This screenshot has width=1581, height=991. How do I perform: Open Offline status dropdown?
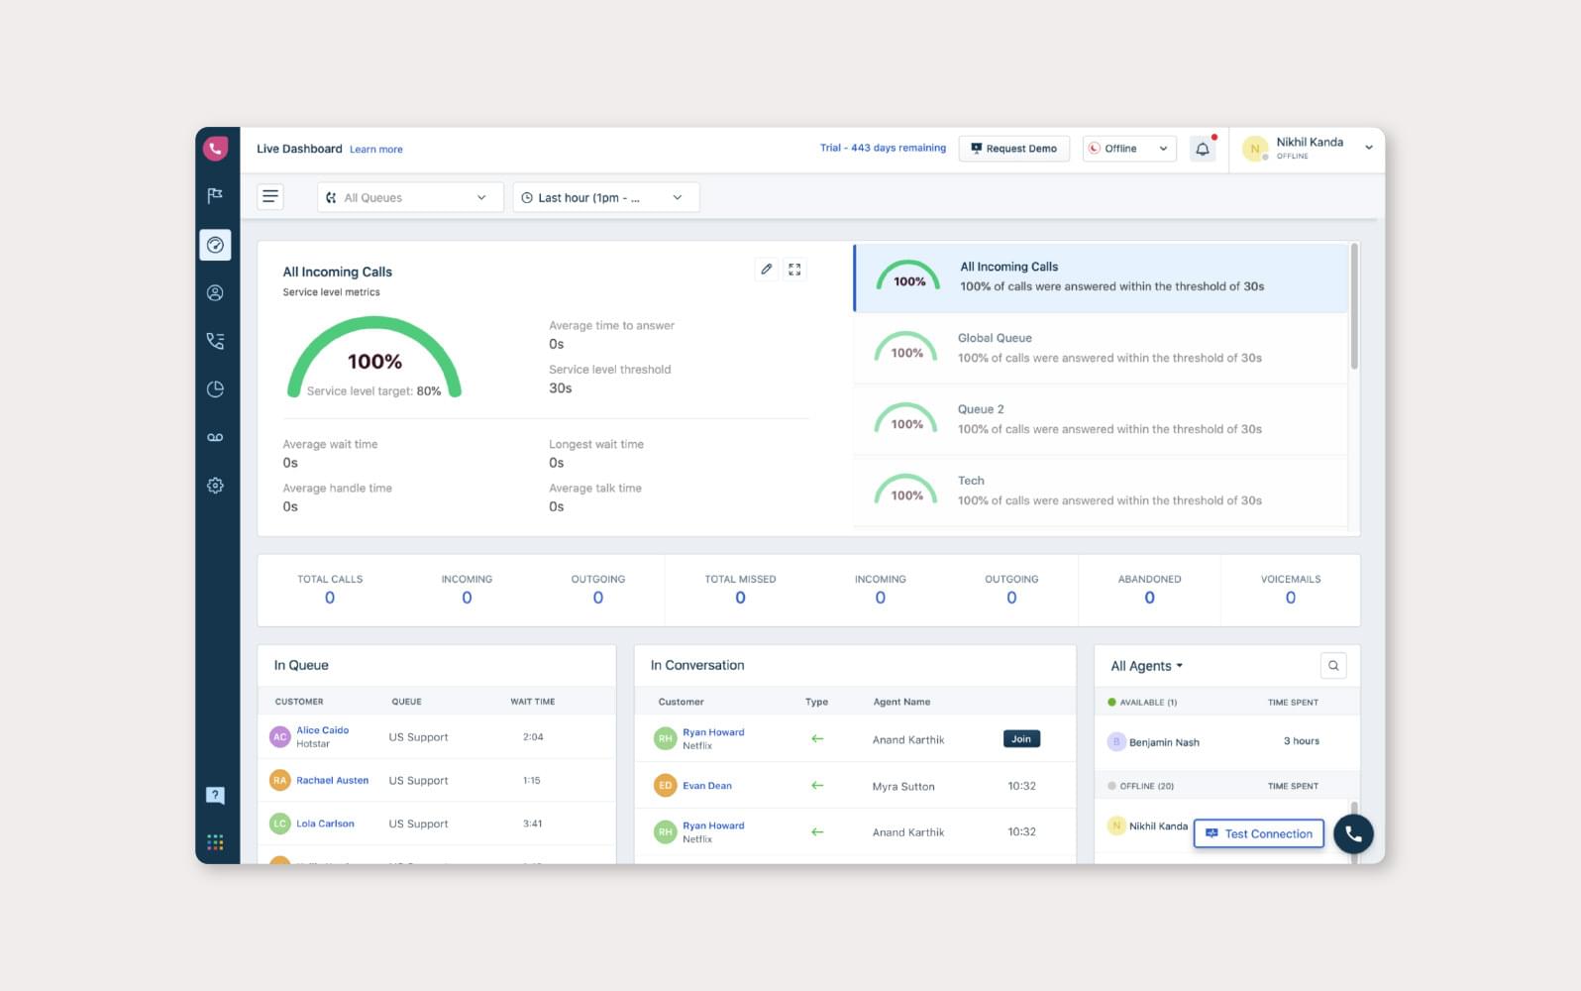[1129, 149]
